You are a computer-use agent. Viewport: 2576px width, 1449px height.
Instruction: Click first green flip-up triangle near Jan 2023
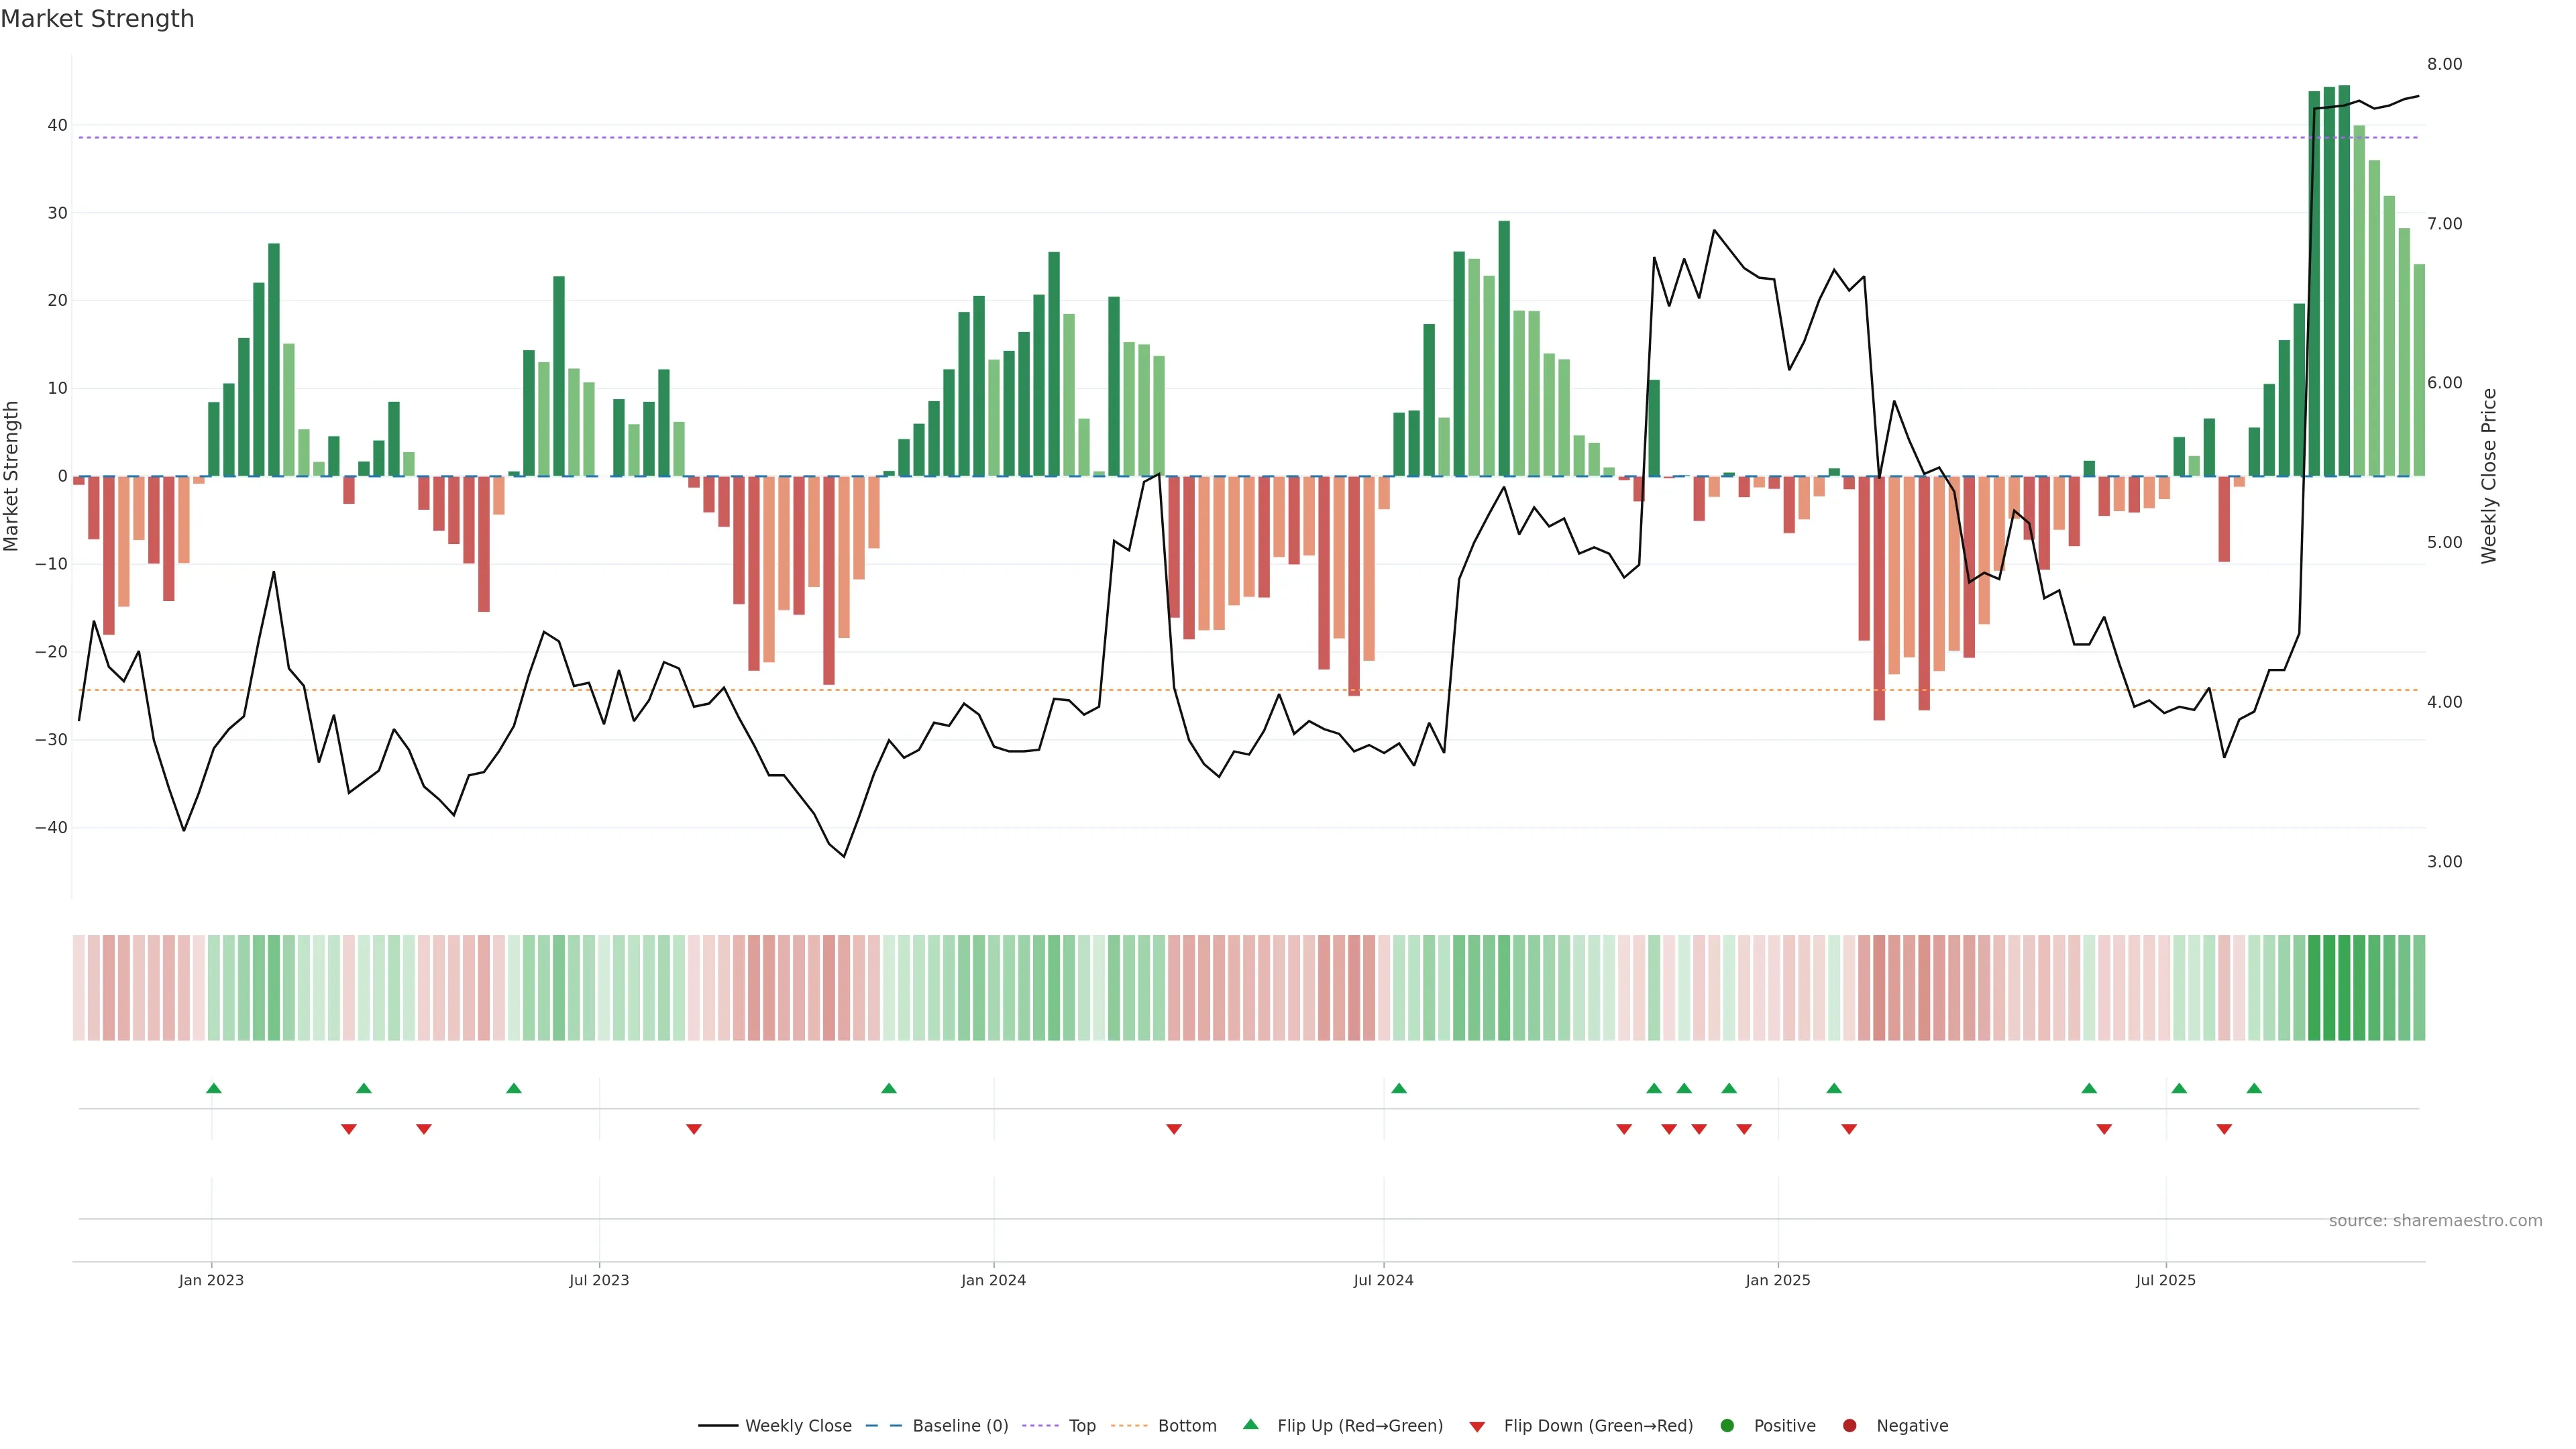(x=213, y=1088)
